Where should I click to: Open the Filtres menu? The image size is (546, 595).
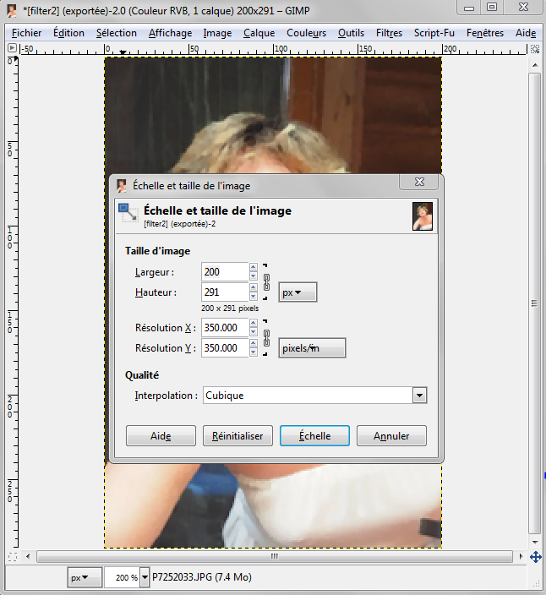(389, 34)
